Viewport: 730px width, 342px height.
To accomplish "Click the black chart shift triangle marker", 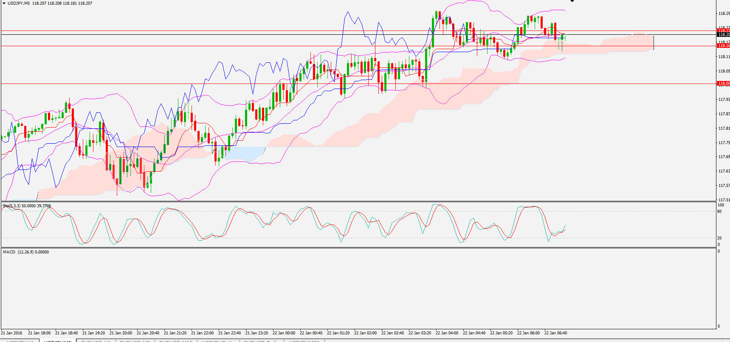I will 572,1.
